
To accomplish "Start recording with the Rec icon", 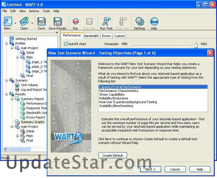I will 76,22.
